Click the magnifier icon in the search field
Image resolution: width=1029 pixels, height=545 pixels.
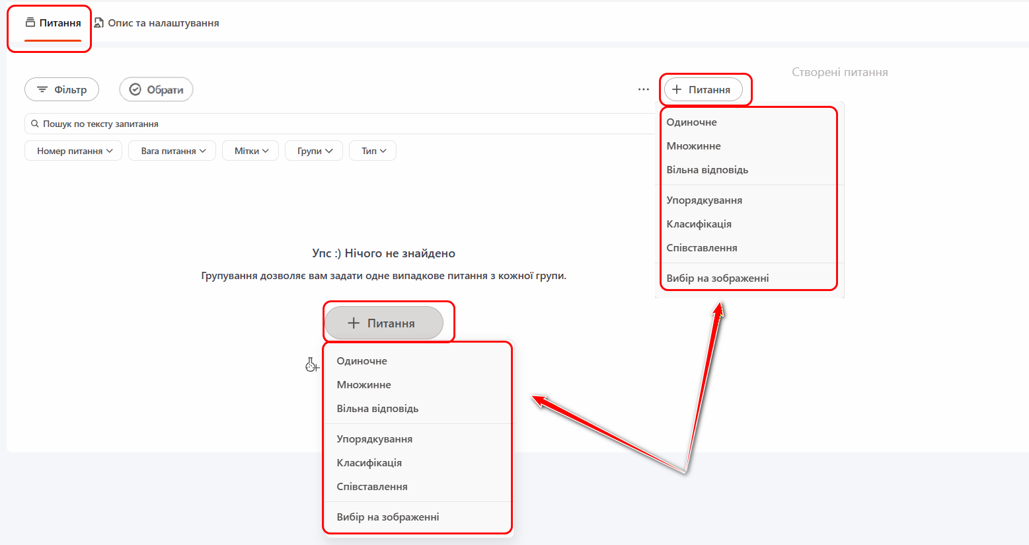[35, 124]
